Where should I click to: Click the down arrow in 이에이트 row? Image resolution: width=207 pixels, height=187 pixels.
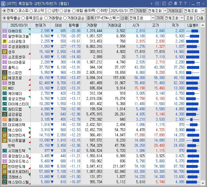(x=52, y=31)
